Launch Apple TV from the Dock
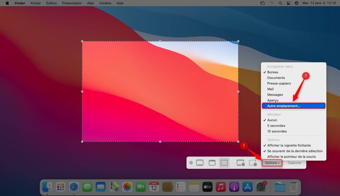The image size is (340, 196). coord(207,187)
